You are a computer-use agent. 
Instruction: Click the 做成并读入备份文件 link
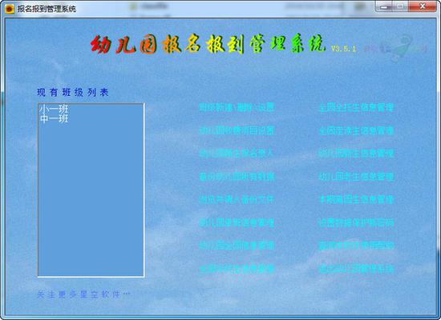(237, 199)
